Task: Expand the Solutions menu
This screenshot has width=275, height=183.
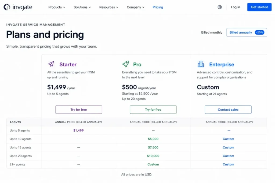Action: click(82, 7)
